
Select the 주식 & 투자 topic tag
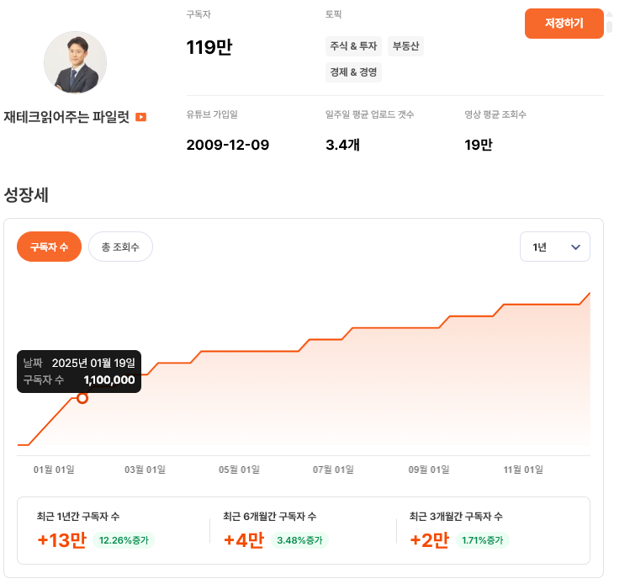pyautogui.click(x=353, y=46)
